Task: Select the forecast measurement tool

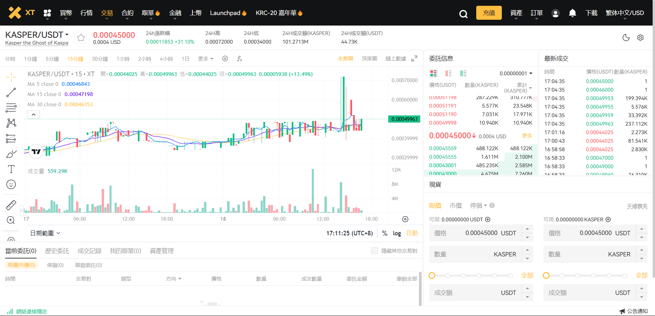Action: pyautogui.click(x=11, y=139)
